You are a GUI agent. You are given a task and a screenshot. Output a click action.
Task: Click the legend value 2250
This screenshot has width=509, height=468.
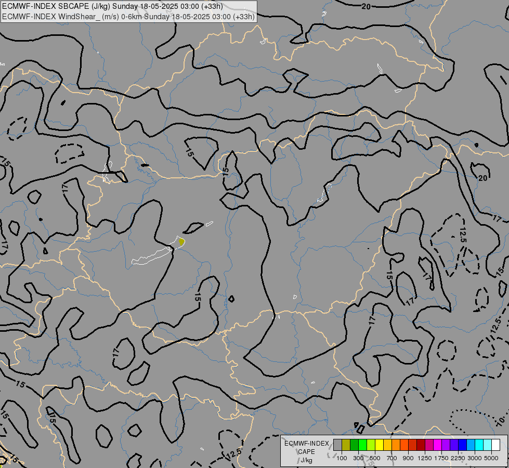pyautogui.click(x=458, y=458)
